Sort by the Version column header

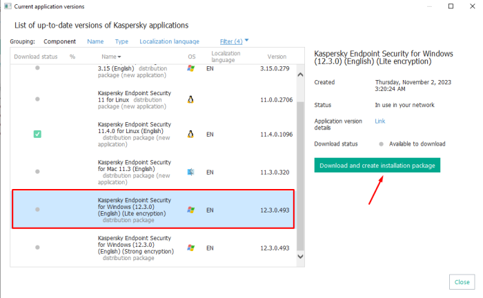pos(277,57)
